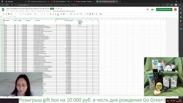Open the Google account avatar
183x103 pixels.
click(175, 9)
